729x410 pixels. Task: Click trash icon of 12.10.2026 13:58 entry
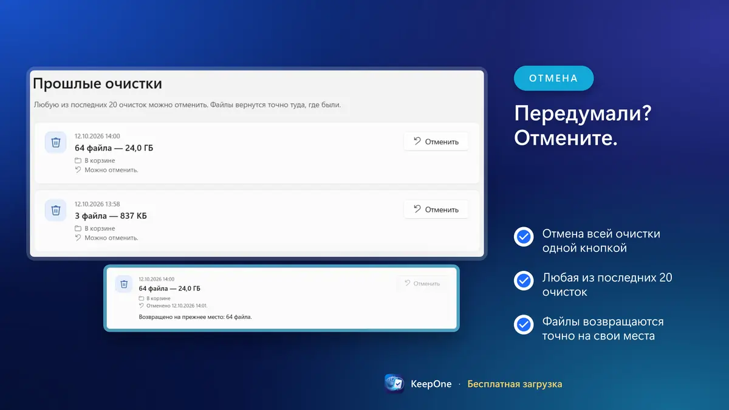coord(56,210)
